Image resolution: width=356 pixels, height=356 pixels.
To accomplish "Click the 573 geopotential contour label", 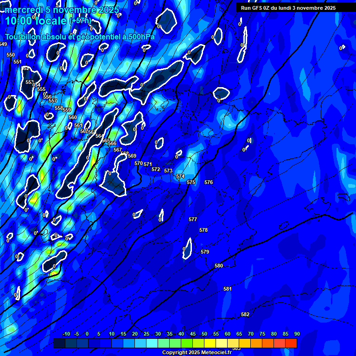I will (168, 171).
